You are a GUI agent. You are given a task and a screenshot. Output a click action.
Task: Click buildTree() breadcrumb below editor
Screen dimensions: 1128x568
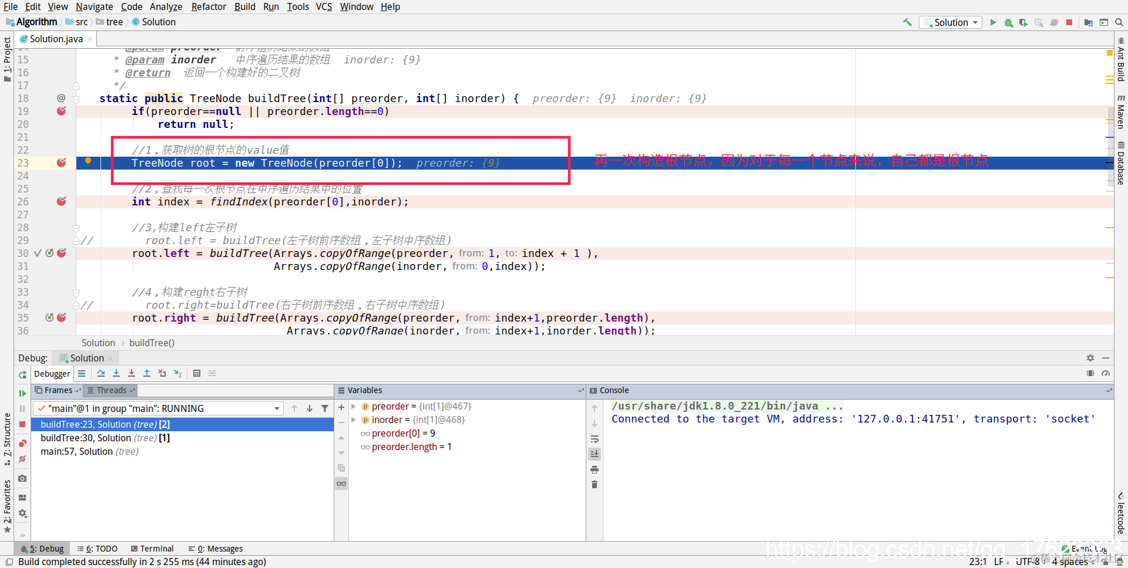[x=152, y=343]
